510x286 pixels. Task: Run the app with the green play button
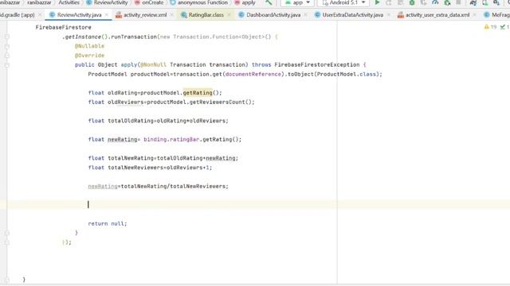(x=377, y=2)
